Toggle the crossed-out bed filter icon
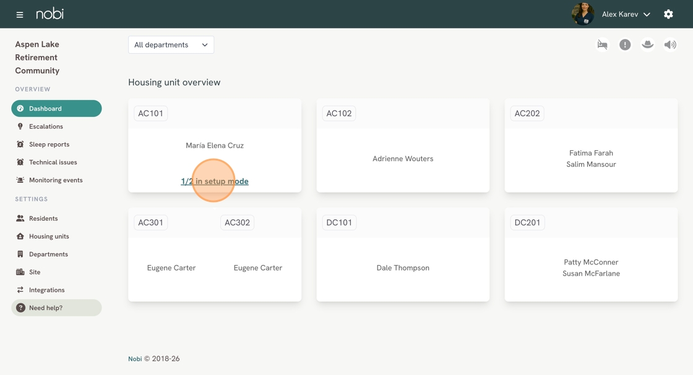693x375 pixels. pos(602,44)
